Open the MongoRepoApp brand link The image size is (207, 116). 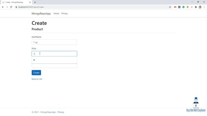[41, 14]
